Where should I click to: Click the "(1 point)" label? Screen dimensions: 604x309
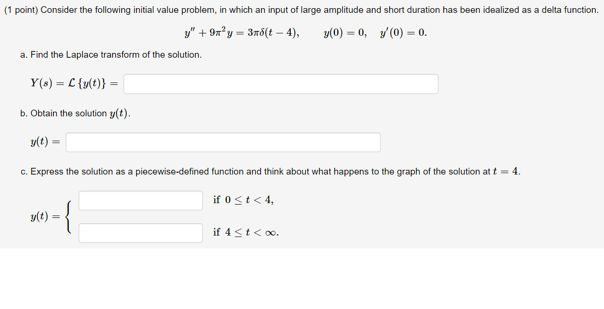point(21,10)
